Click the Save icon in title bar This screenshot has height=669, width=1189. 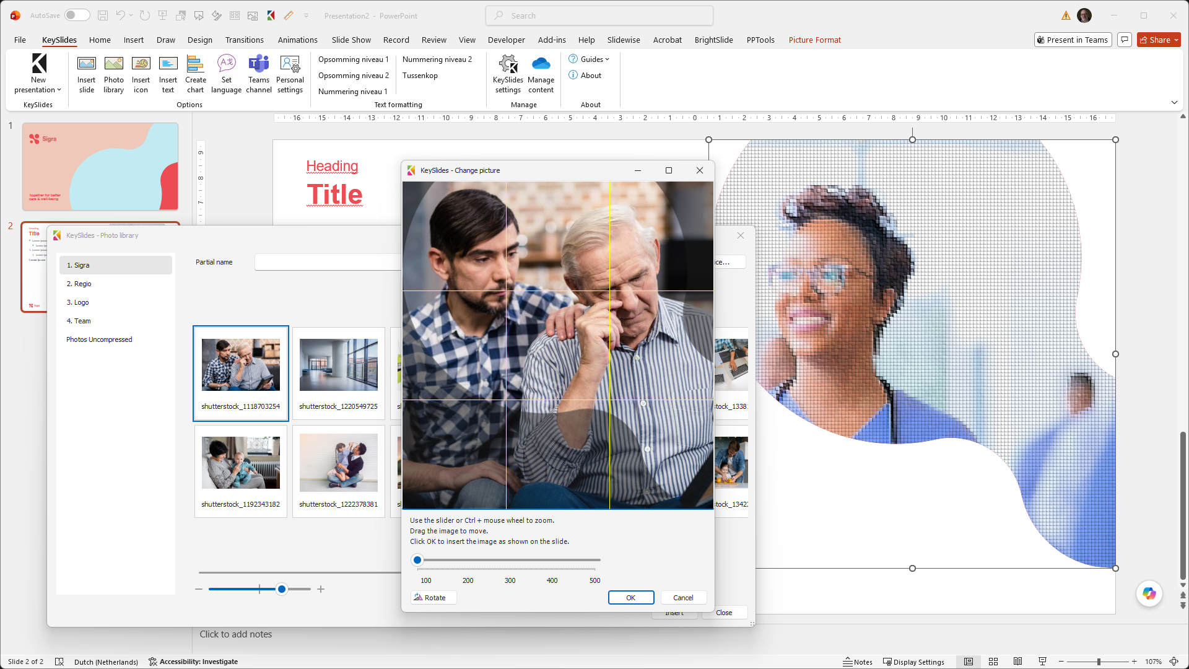coord(103,15)
